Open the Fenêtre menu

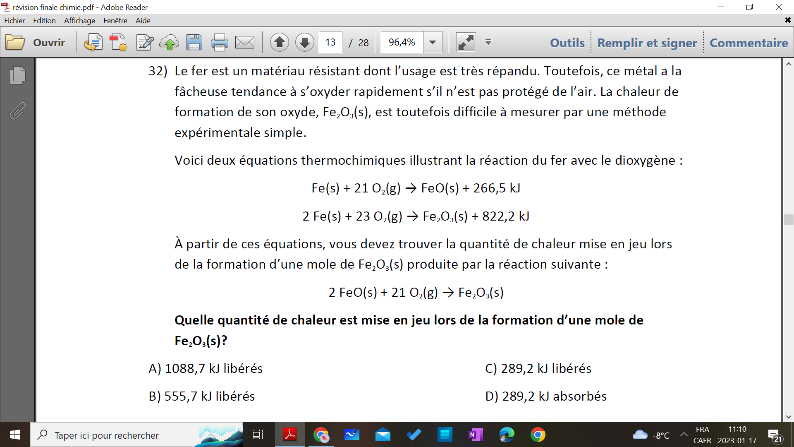(x=115, y=20)
